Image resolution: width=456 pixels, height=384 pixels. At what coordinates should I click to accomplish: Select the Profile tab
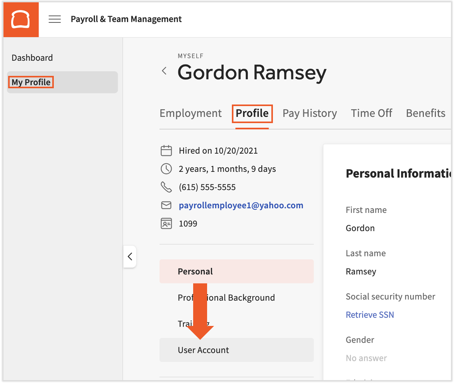252,113
